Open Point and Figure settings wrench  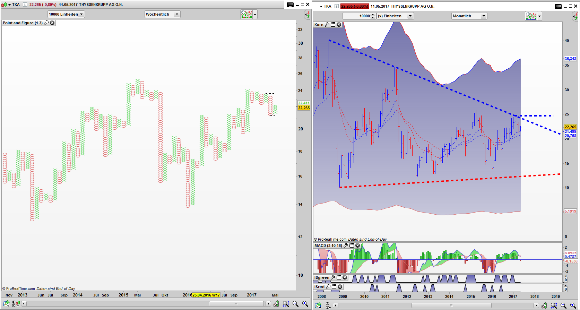[x=46, y=23]
